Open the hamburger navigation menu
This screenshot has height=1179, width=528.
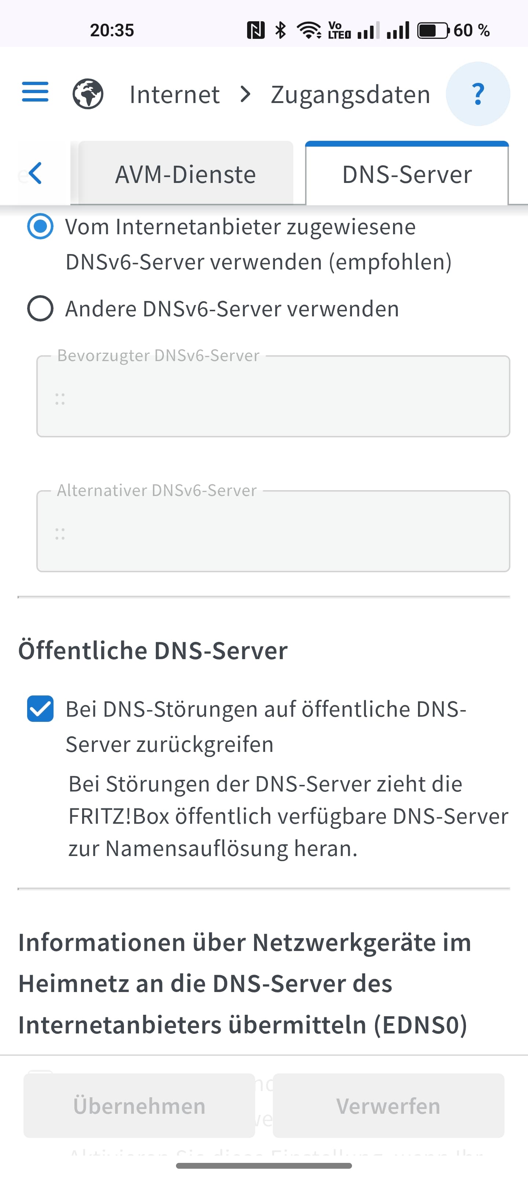point(35,93)
